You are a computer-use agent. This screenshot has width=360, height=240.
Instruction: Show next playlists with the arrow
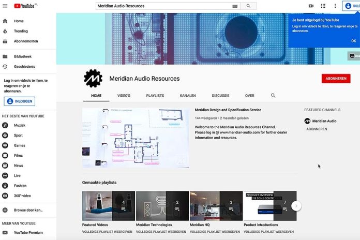pyautogui.click(x=296, y=206)
